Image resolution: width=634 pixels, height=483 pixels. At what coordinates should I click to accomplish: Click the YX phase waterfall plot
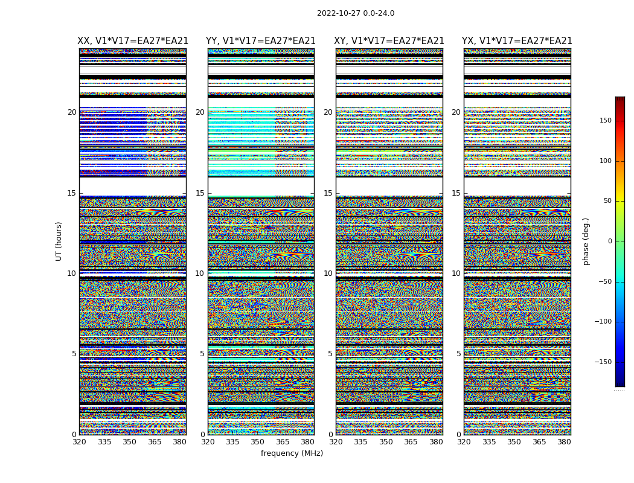[517, 241]
